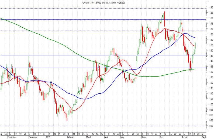The height and width of the screenshot is (139, 214).
Task: Select the 1.80 price axis label
Action: click(x=211, y=18)
